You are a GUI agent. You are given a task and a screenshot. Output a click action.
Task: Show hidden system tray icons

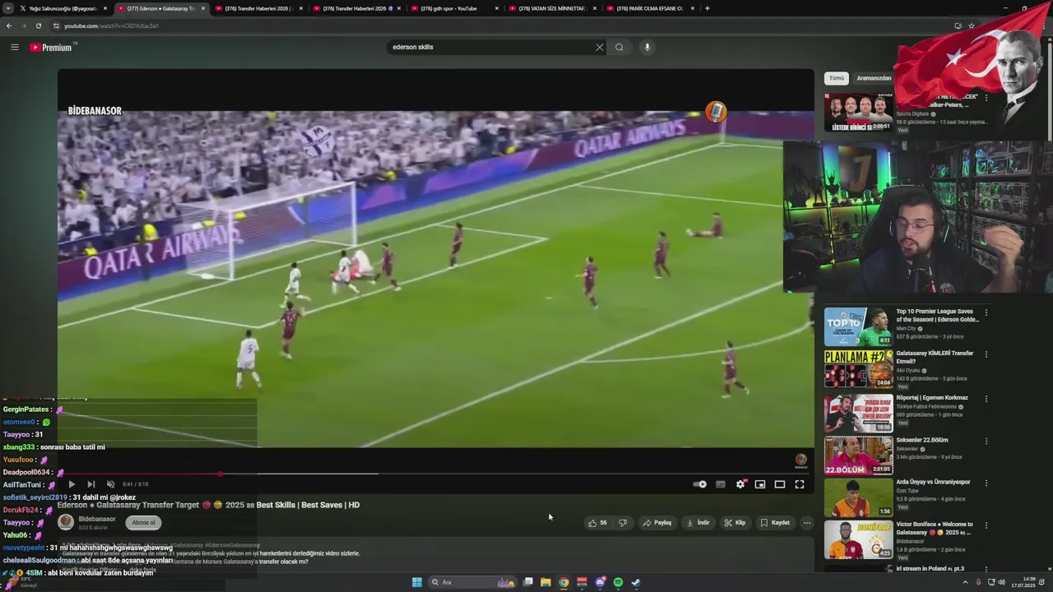966,582
